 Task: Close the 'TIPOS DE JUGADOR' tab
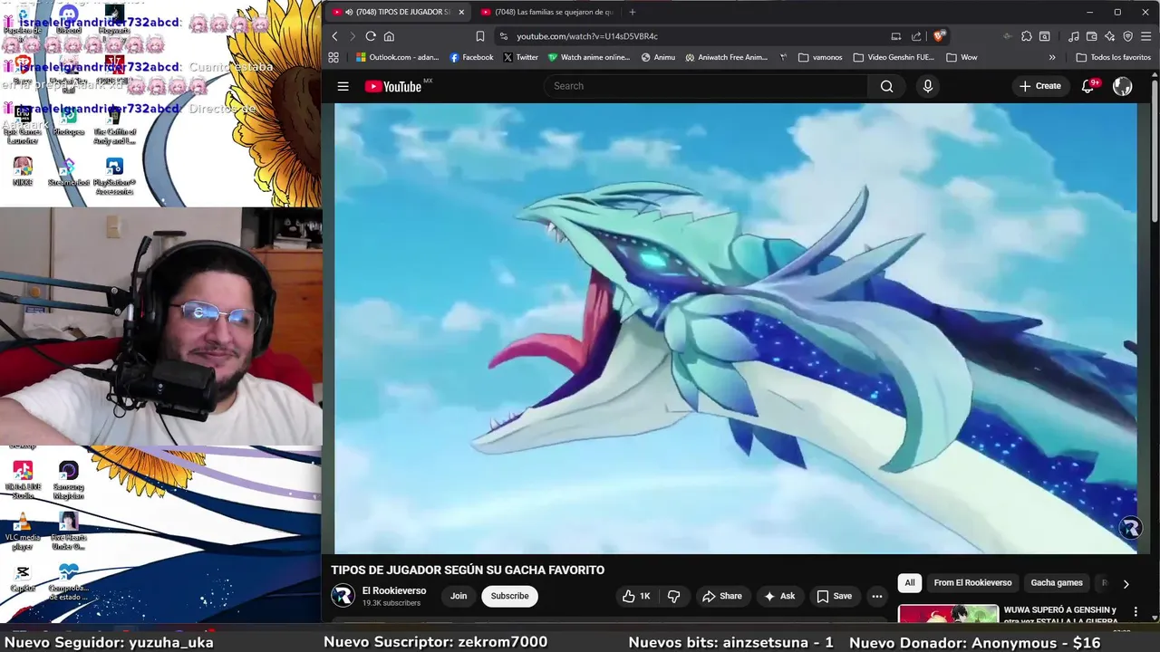pyautogui.click(x=460, y=12)
